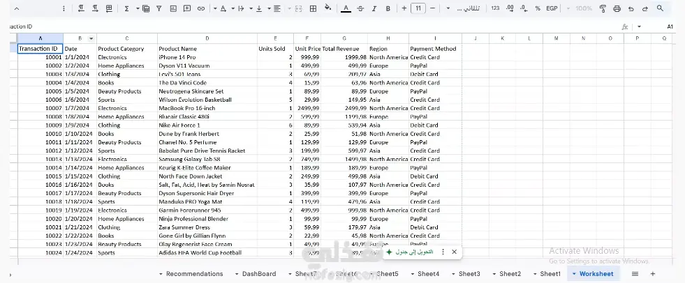Switch to the Sheet1 tab

(550, 274)
